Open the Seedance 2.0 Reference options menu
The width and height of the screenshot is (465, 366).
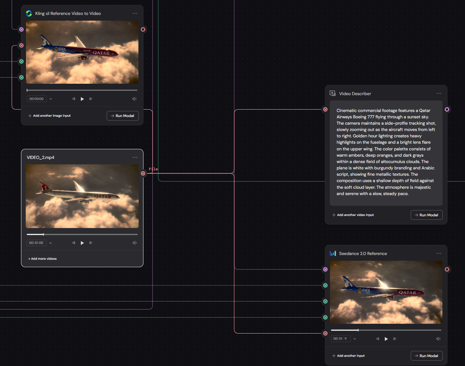(x=439, y=253)
